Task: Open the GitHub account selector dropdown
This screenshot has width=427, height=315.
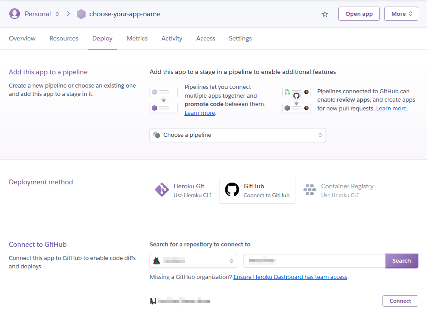Action: click(x=193, y=261)
